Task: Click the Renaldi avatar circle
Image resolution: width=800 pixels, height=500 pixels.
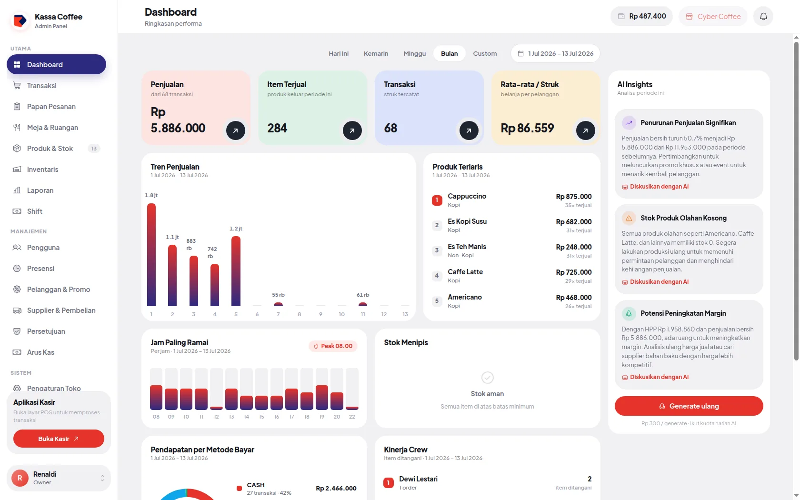Action: pos(20,478)
